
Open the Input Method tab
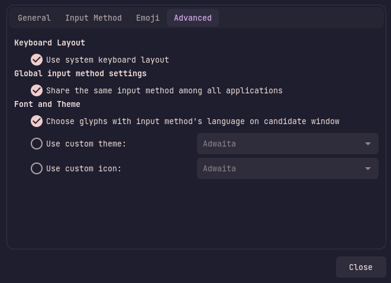(93, 18)
